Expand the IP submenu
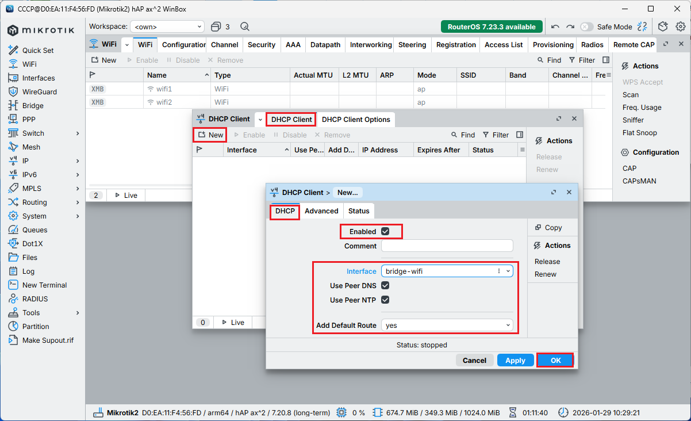 [x=78, y=160]
